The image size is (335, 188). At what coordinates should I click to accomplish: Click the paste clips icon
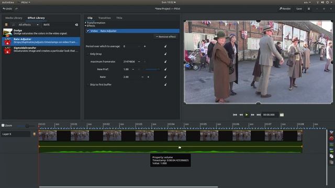tap(331, 162)
